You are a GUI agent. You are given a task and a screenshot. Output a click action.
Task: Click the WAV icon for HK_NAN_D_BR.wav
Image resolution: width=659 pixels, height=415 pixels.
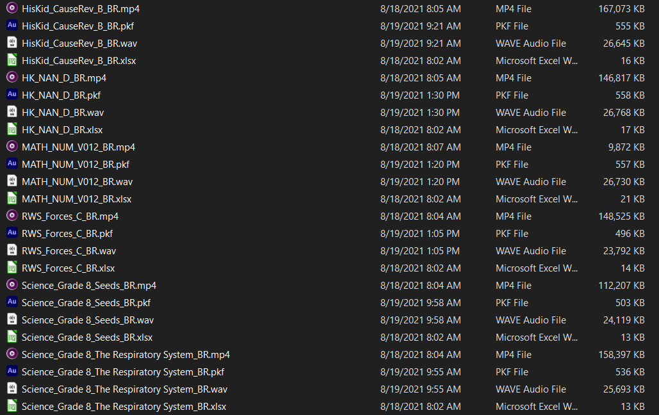(x=12, y=112)
